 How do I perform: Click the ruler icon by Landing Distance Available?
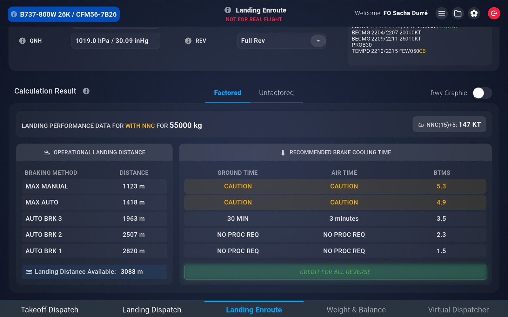29,272
